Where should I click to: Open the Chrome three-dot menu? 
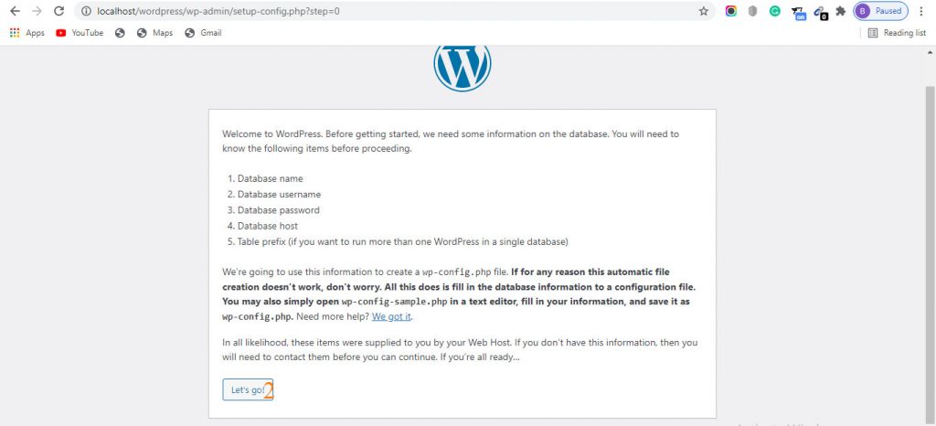pos(921,11)
